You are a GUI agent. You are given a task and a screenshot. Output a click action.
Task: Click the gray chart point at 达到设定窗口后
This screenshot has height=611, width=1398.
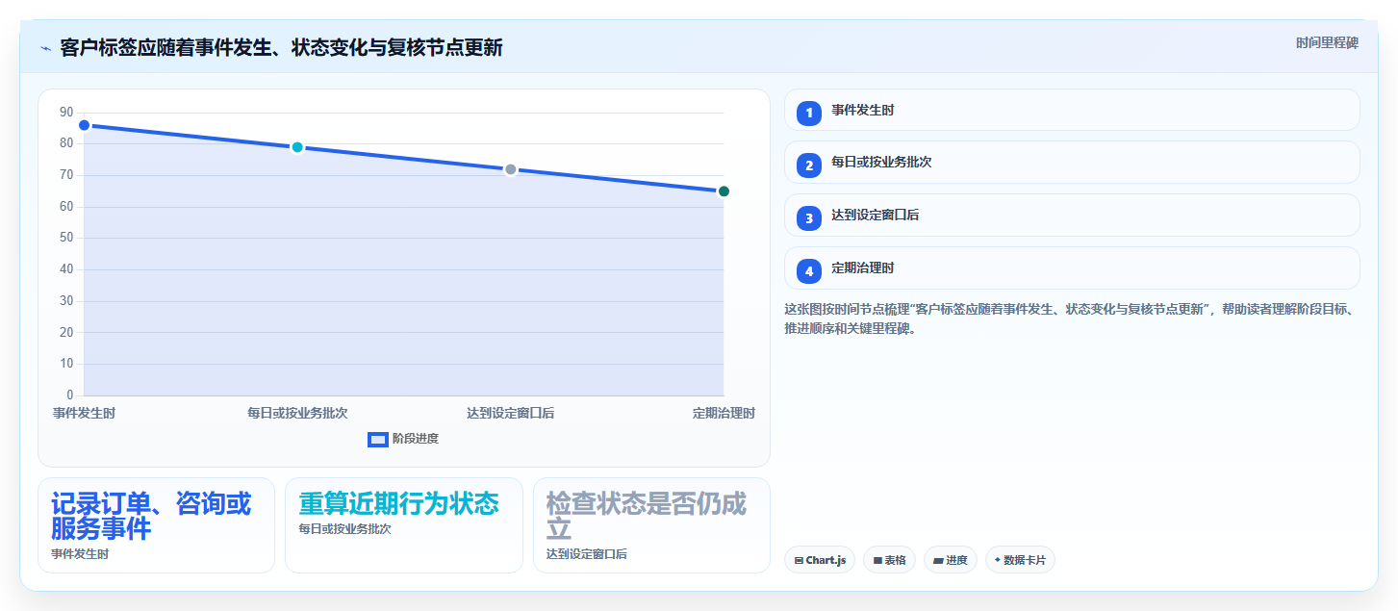click(511, 169)
